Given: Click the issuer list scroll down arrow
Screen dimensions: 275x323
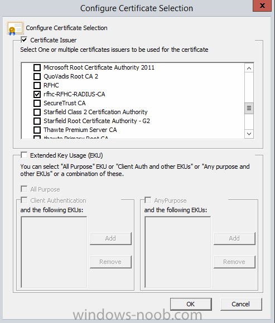Looking at the screenshot, I should pos(249,134).
